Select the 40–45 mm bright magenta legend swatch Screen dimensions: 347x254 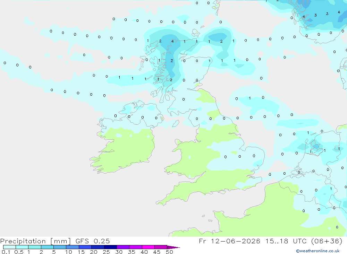click(148, 247)
